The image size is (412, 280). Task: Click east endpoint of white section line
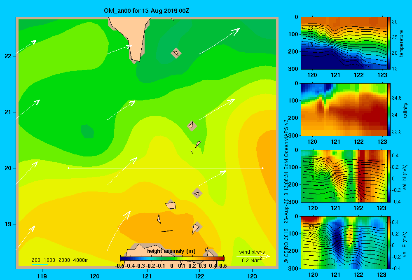point(263,168)
